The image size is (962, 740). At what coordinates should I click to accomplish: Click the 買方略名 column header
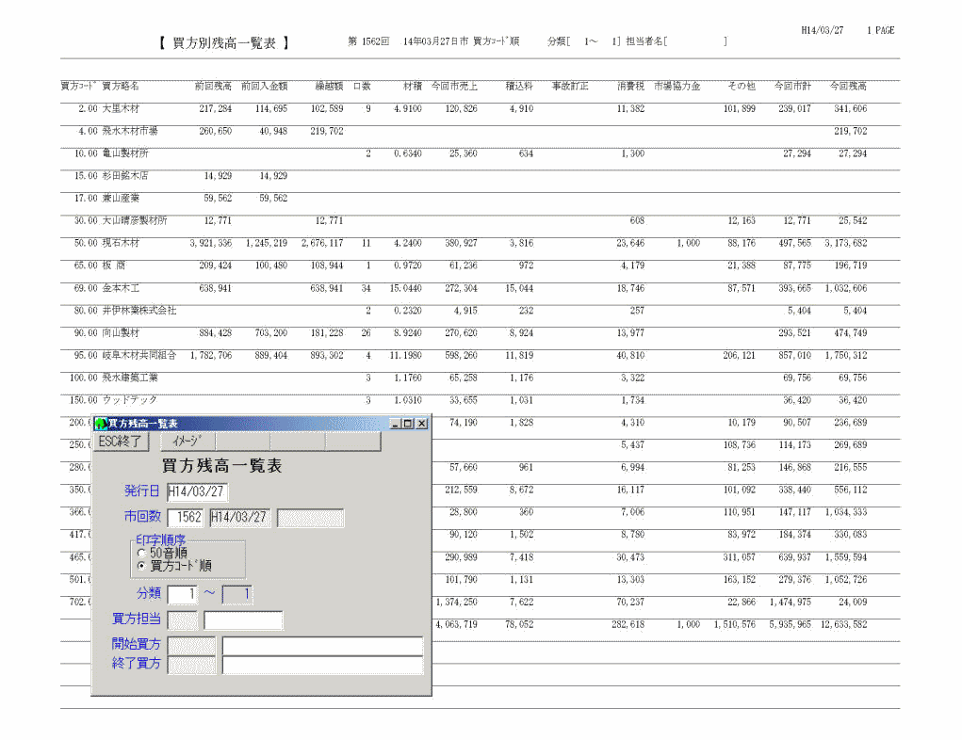(x=121, y=87)
